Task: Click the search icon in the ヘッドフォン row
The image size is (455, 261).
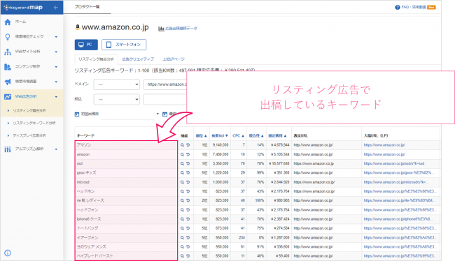Action: tap(182, 210)
